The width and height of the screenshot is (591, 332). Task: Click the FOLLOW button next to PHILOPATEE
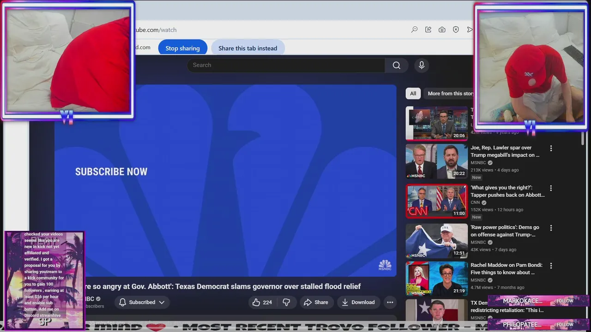point(565,324)
